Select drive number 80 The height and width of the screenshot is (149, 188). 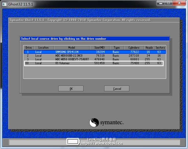click(x=27, y=63)
